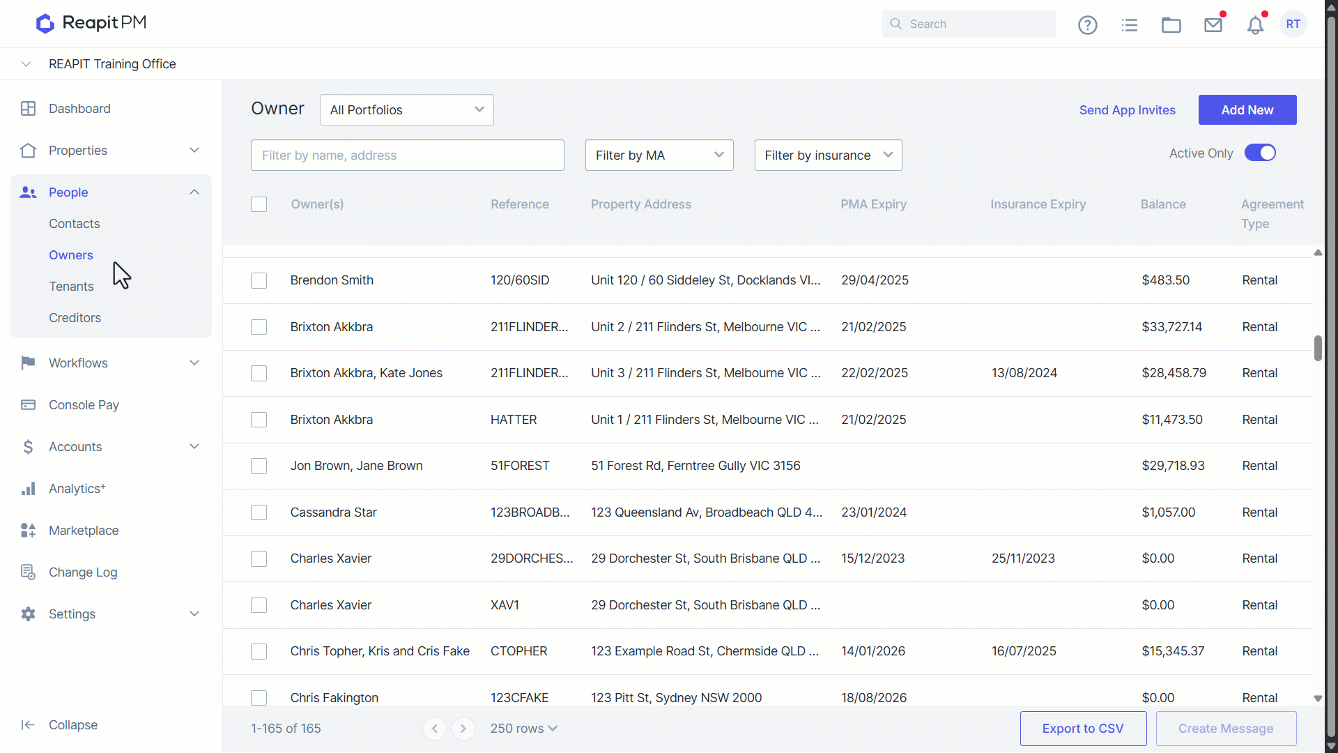This screenshot has width=1338, height=753.
Task: Click the owner list vertical scrollbar thumb
Action: [x=1318, y=348]
